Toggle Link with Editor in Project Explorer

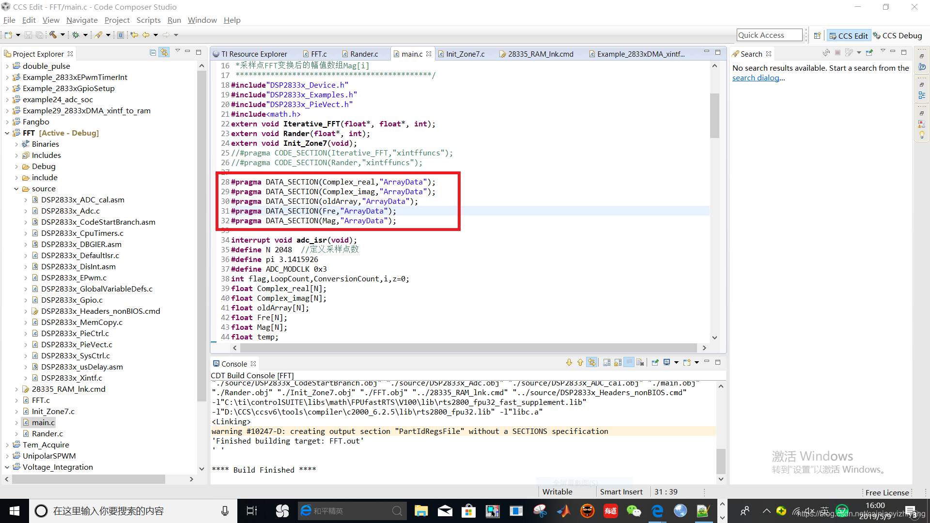click(x=164, y=52)
